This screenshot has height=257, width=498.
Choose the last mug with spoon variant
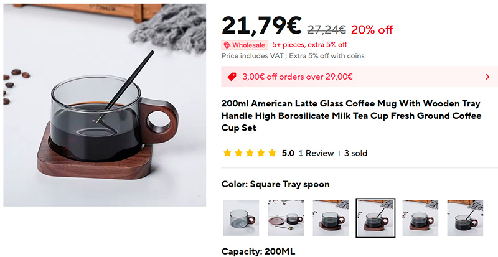465,218
